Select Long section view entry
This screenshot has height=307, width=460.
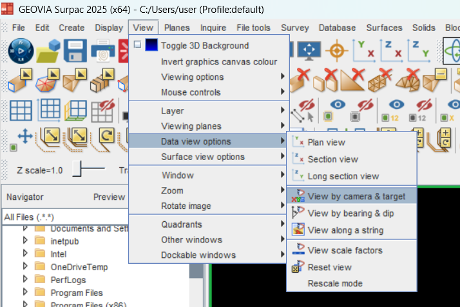click(352, 176)
